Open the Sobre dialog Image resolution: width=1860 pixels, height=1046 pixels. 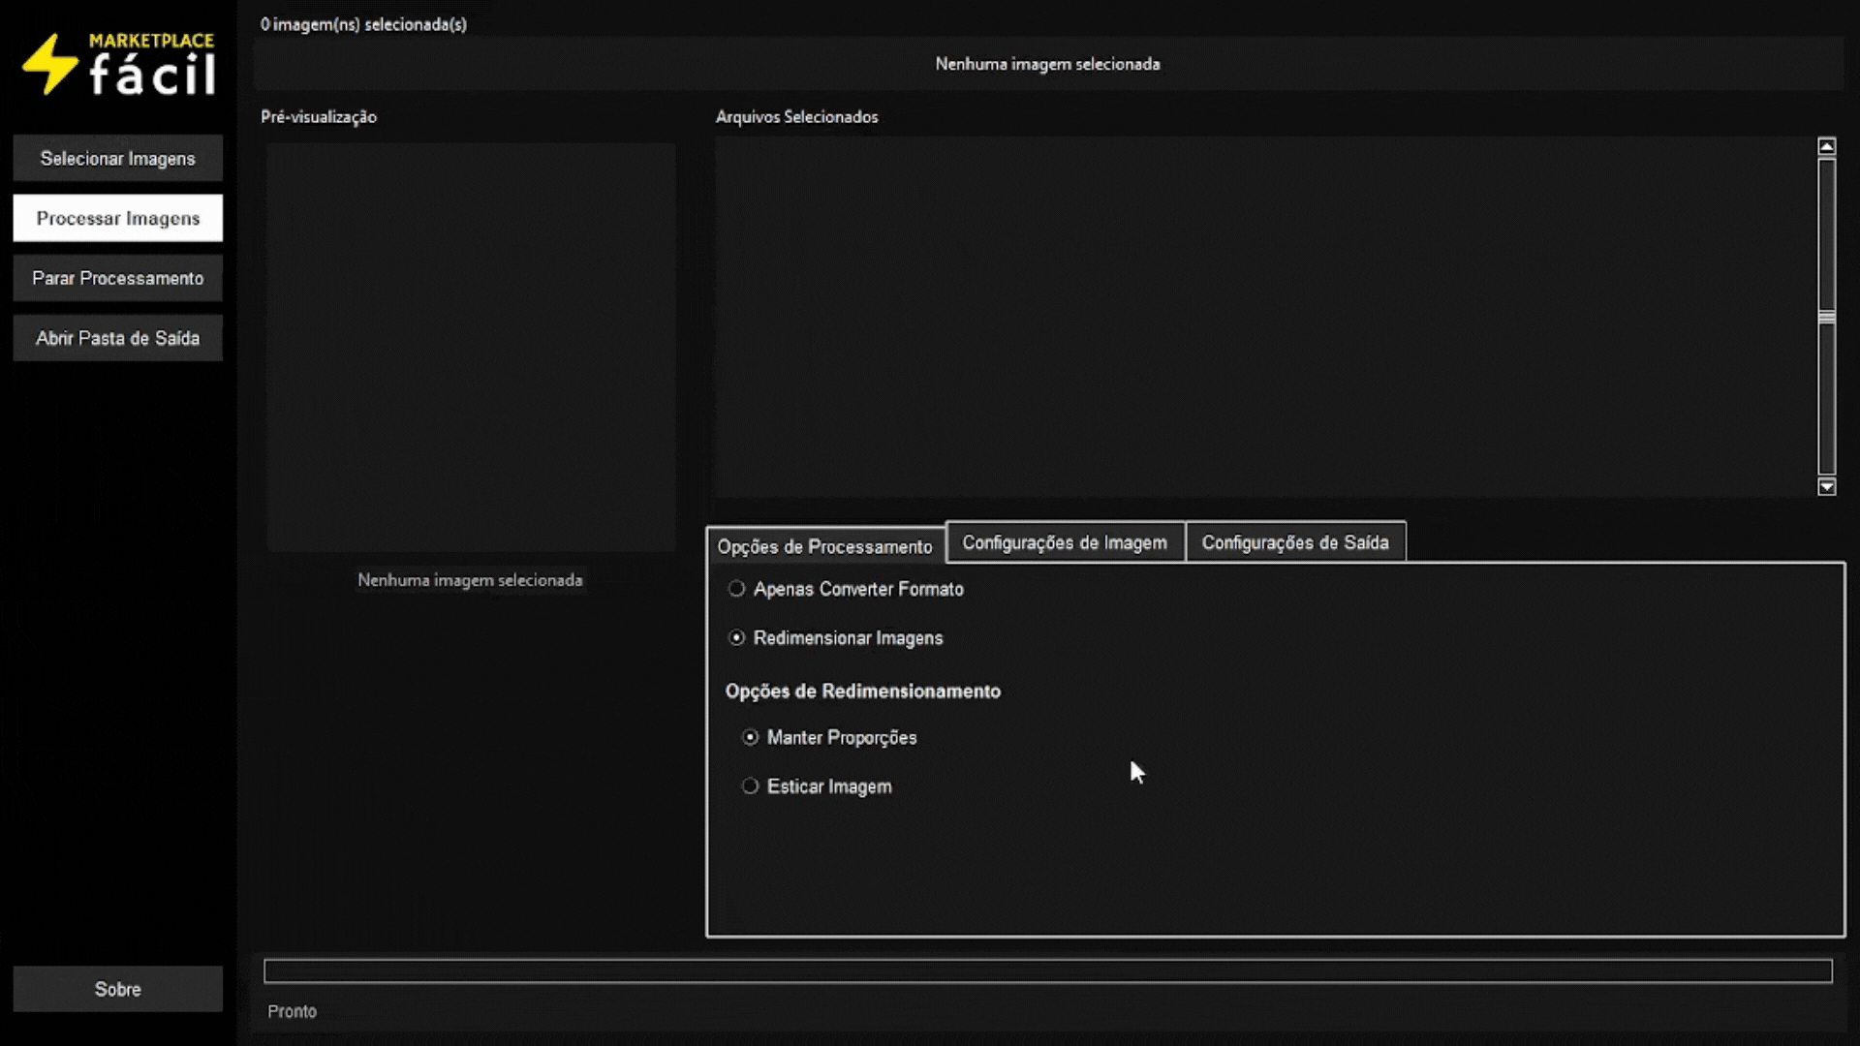point(118,989)
